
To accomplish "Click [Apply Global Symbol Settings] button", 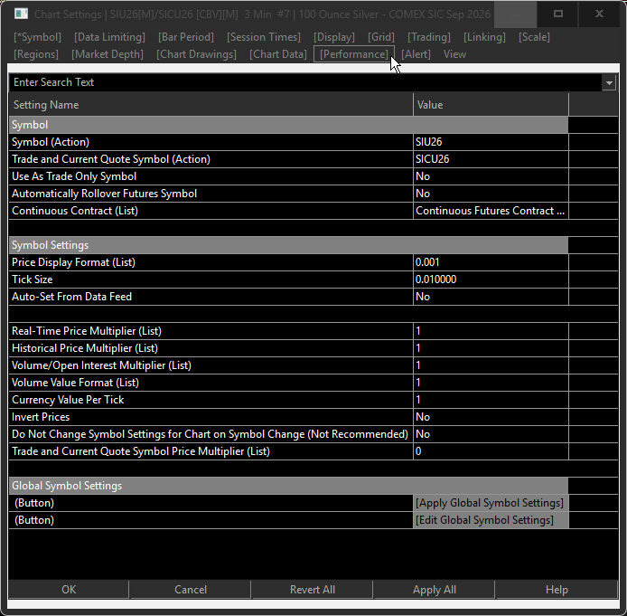I will coord(491,503).
